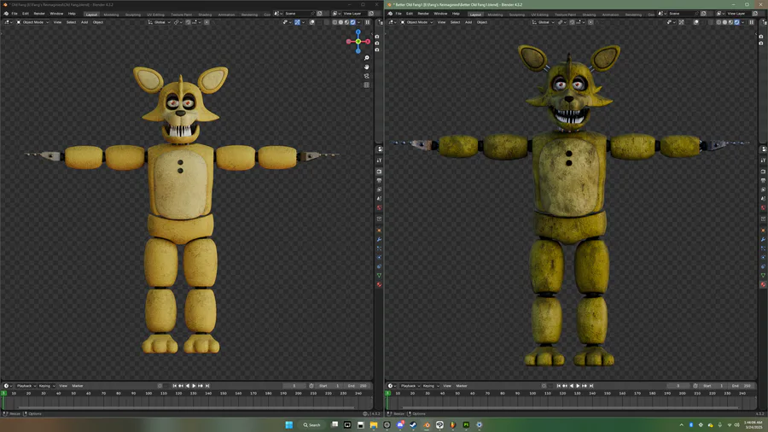Click taskbar Search box
768x432 pixels.
311,424
